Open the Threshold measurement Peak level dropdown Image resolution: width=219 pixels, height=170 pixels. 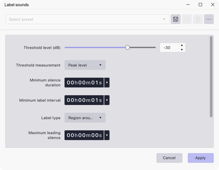[85, 65]
